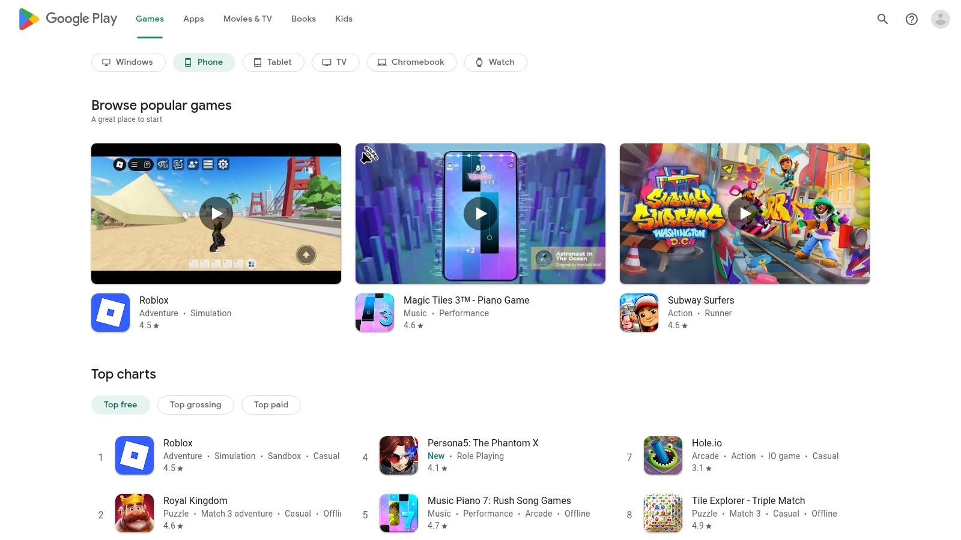
Task: Play the Magic Tiles 3 preview video
Action: click(x=480, y=214)
